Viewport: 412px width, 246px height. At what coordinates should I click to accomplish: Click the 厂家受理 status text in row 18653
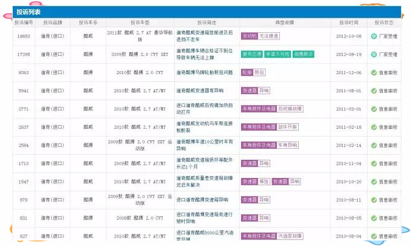click(x=388, y=36)
